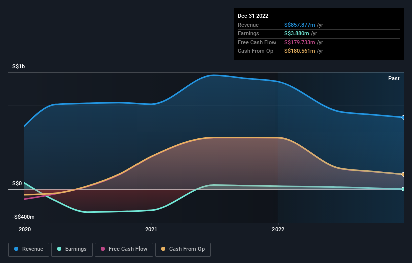Click the S$0 y-axis label

click(x=17, y=183)
